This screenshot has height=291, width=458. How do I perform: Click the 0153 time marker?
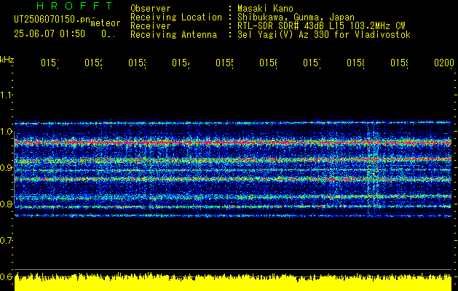(x=138, y=63)
